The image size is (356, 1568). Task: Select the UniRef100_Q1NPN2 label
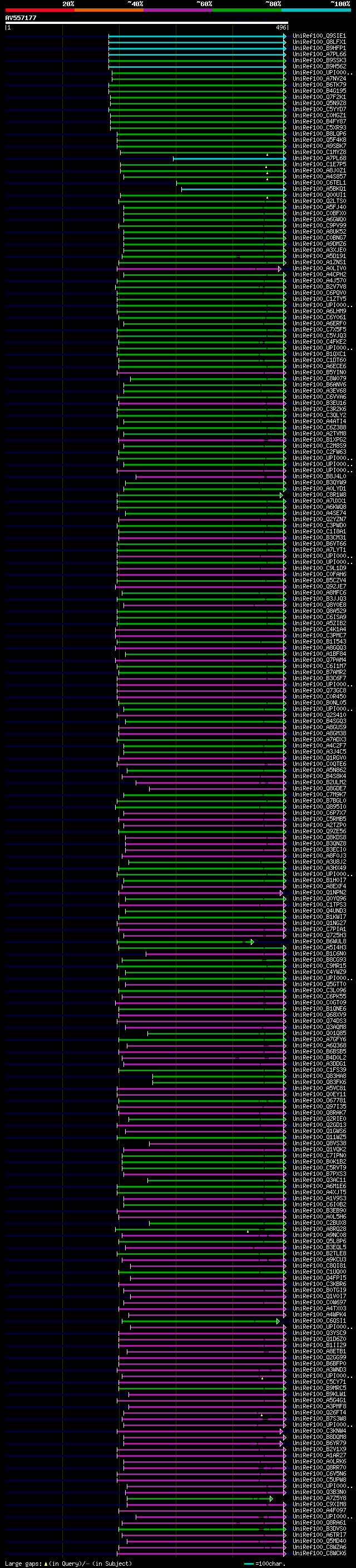319,892
